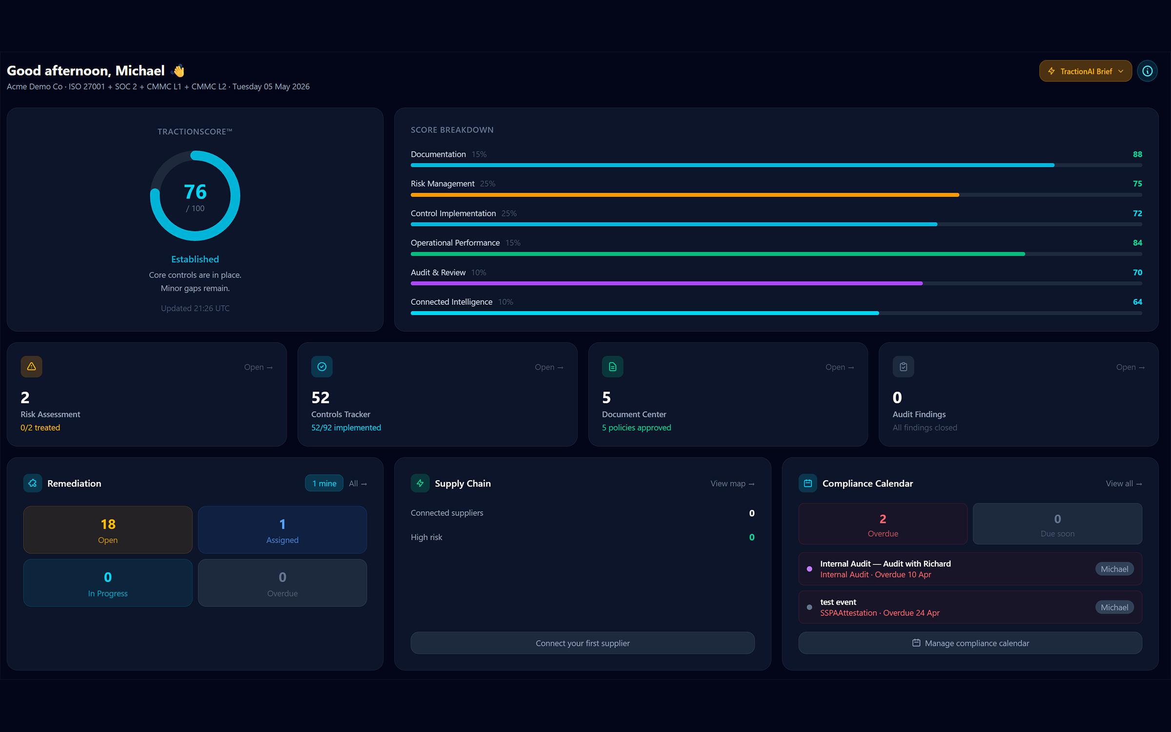Click the Audit & Review purple bar
The width and height of the screenshot is (1171, 732).
[x=776, y=284]
